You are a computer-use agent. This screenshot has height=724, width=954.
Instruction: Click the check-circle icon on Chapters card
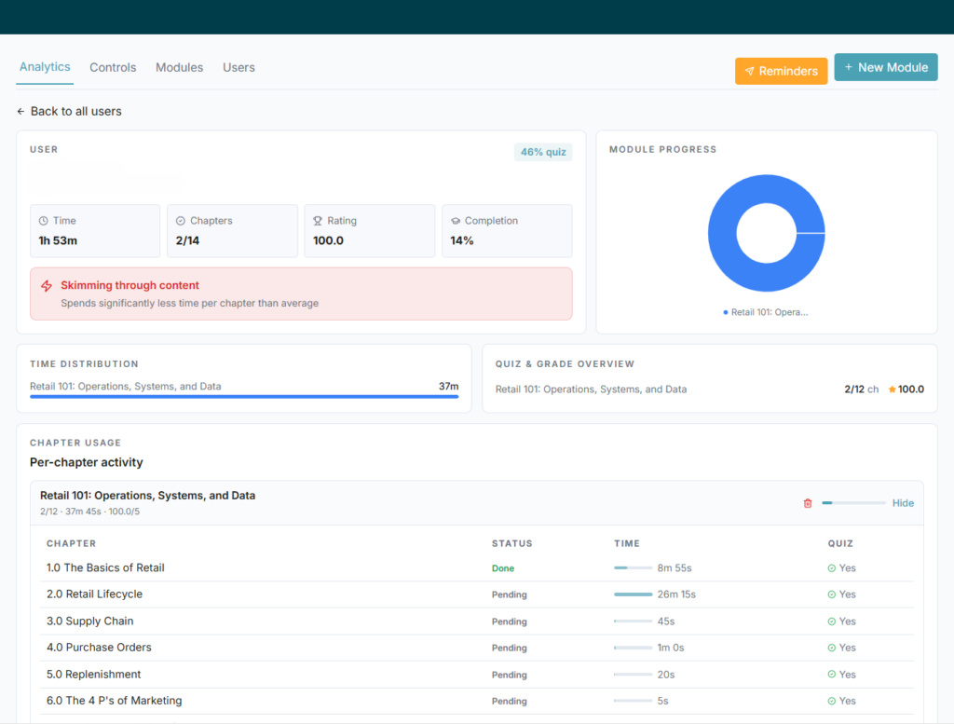point(181,221)
